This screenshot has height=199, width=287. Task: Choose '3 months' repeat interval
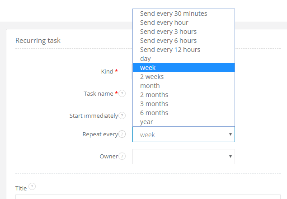[x=154, y=104]
